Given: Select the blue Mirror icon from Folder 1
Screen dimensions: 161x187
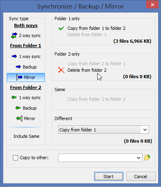Looking at the screenshot, I should coord(19,77).
